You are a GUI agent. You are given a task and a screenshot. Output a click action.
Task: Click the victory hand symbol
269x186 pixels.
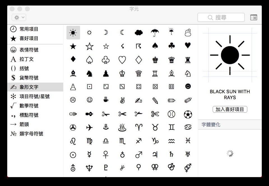pyautogui.click(x=122, y=100)
